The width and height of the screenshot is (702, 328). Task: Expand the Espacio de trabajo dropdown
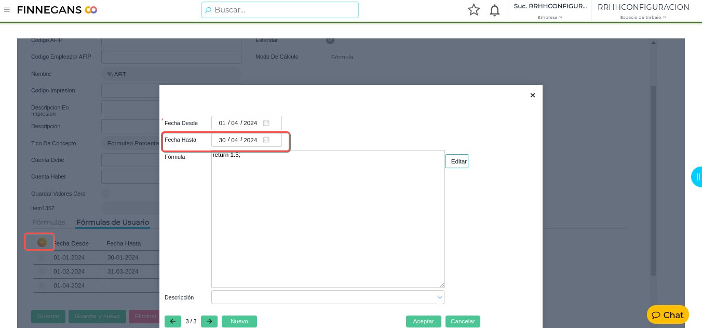click(643, 17)
